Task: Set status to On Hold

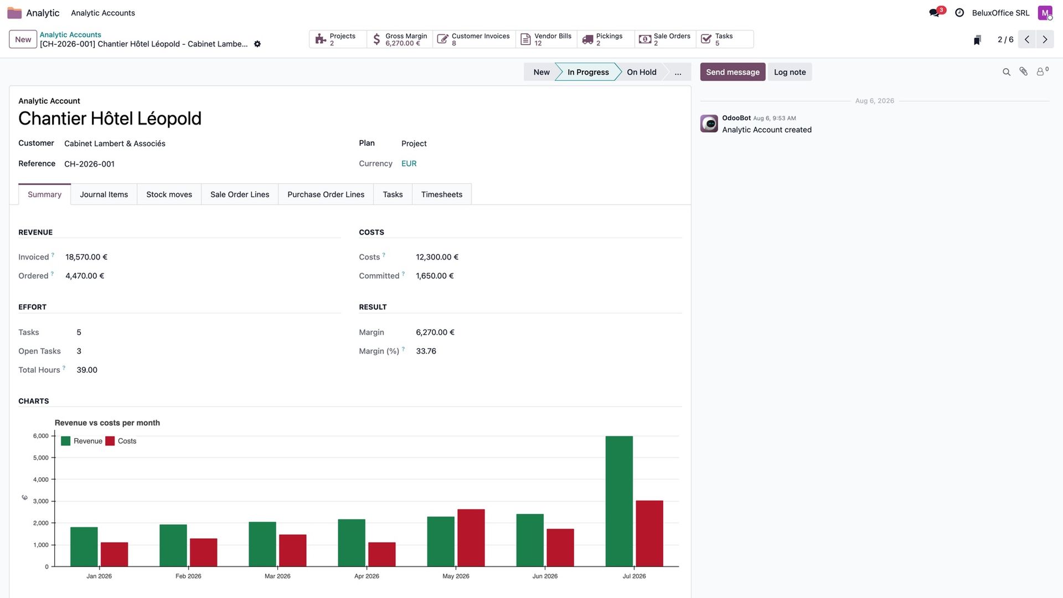Action: (x=641, y=72)
